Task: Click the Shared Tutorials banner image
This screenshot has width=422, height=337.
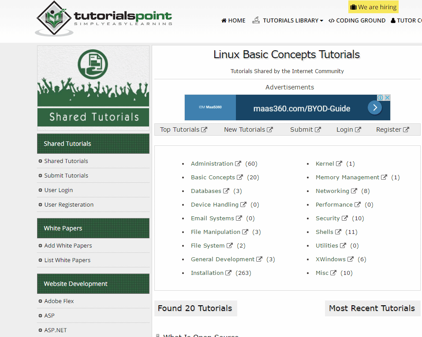Action: (93, 86)
